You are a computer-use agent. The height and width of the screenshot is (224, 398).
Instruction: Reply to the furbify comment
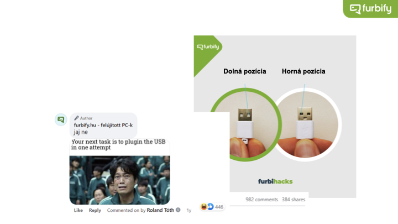click(x=95, y=210)
